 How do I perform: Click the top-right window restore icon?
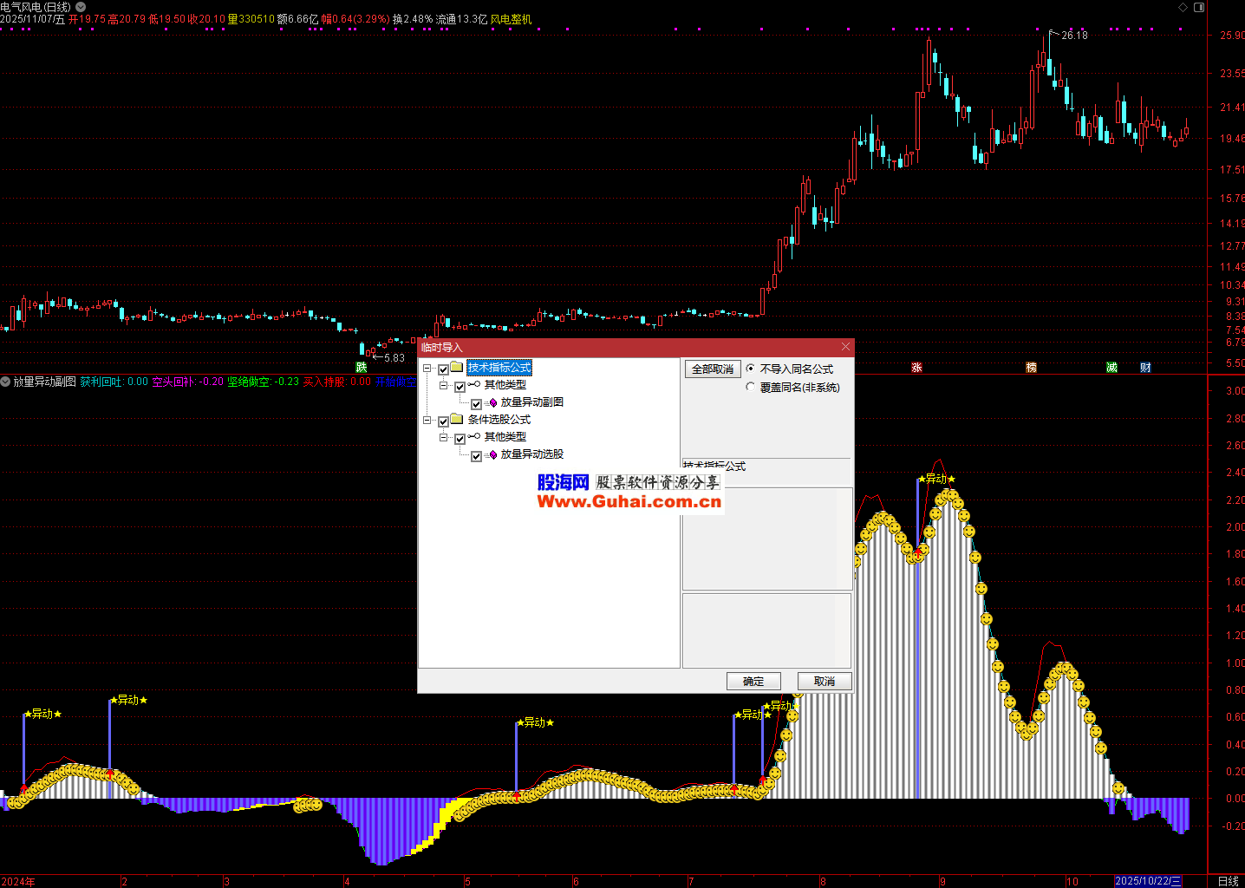click(1199, 7)
